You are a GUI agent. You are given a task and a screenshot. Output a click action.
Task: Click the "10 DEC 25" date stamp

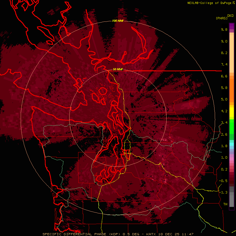(169, 234)
